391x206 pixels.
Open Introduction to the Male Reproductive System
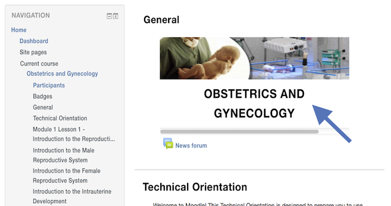(64, 155)
